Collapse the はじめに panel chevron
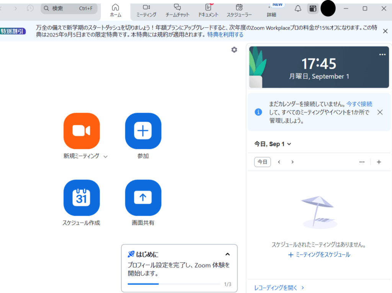This screenshot has height=293, width=392. click(x=227, y=254)
